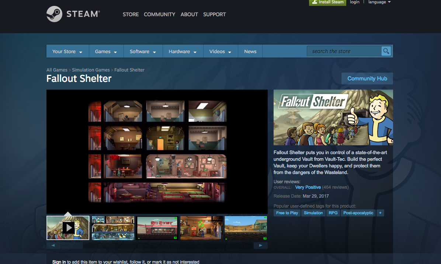Select the RPG tag

[x=333, y=213]
